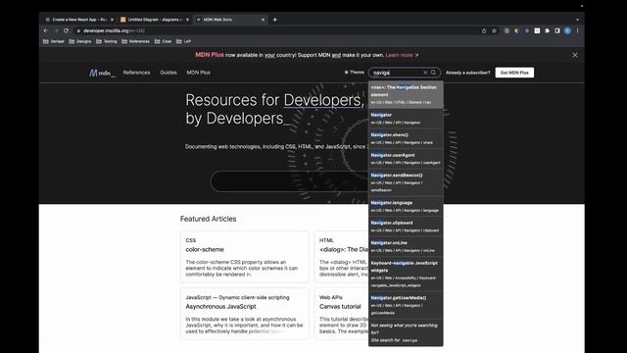Screen dimensions: 627x353
Task: Toggle the browser side panel icon
Action: click(557, 30)
